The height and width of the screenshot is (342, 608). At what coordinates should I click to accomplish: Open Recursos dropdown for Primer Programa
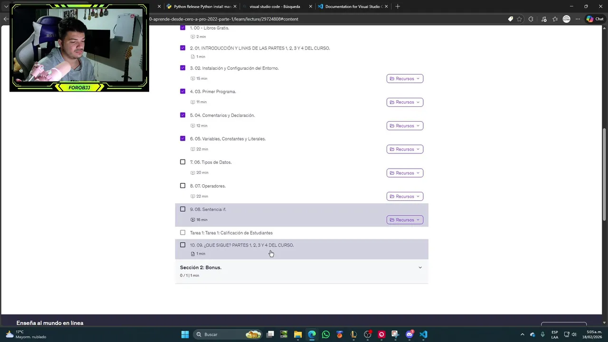tap(405, 102)
